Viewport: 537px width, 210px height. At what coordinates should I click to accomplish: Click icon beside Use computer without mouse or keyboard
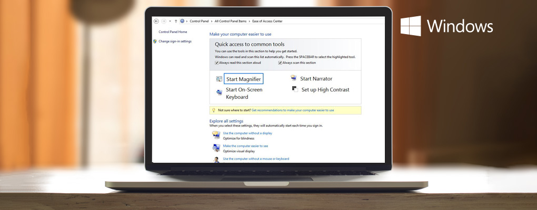[216, 160]
